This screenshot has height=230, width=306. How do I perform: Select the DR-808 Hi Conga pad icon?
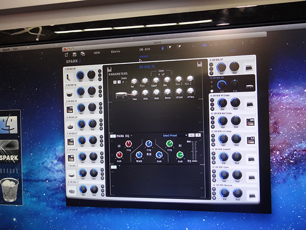[x=250, y=105]
